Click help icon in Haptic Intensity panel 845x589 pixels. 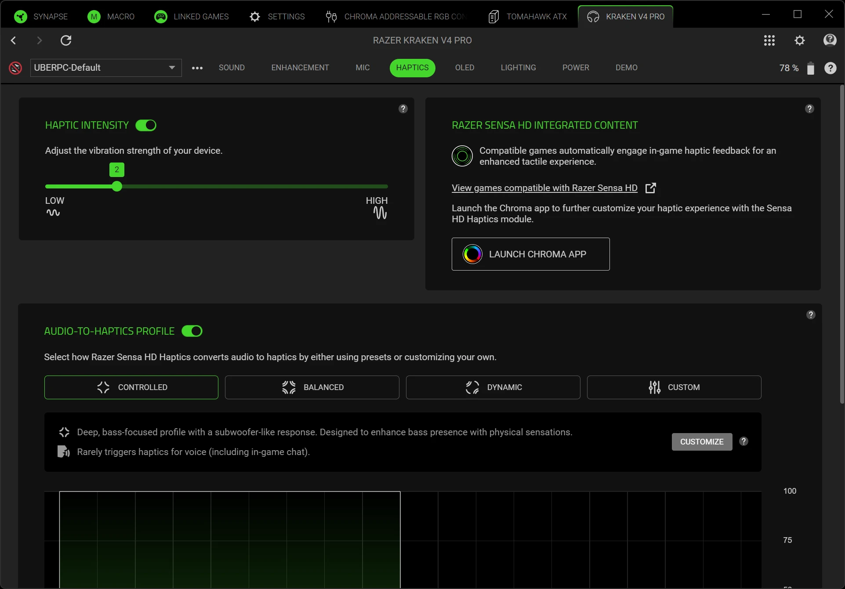pos(403,109)
